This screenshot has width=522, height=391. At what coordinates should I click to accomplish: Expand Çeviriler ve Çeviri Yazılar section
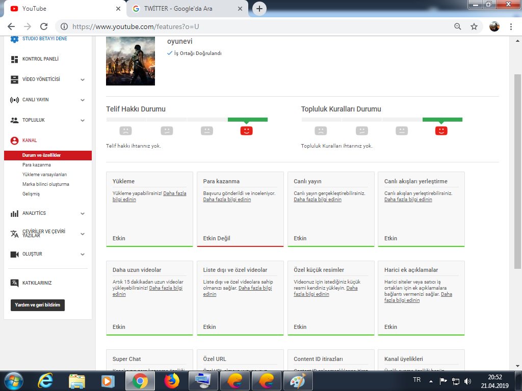(x=83, y=234)
